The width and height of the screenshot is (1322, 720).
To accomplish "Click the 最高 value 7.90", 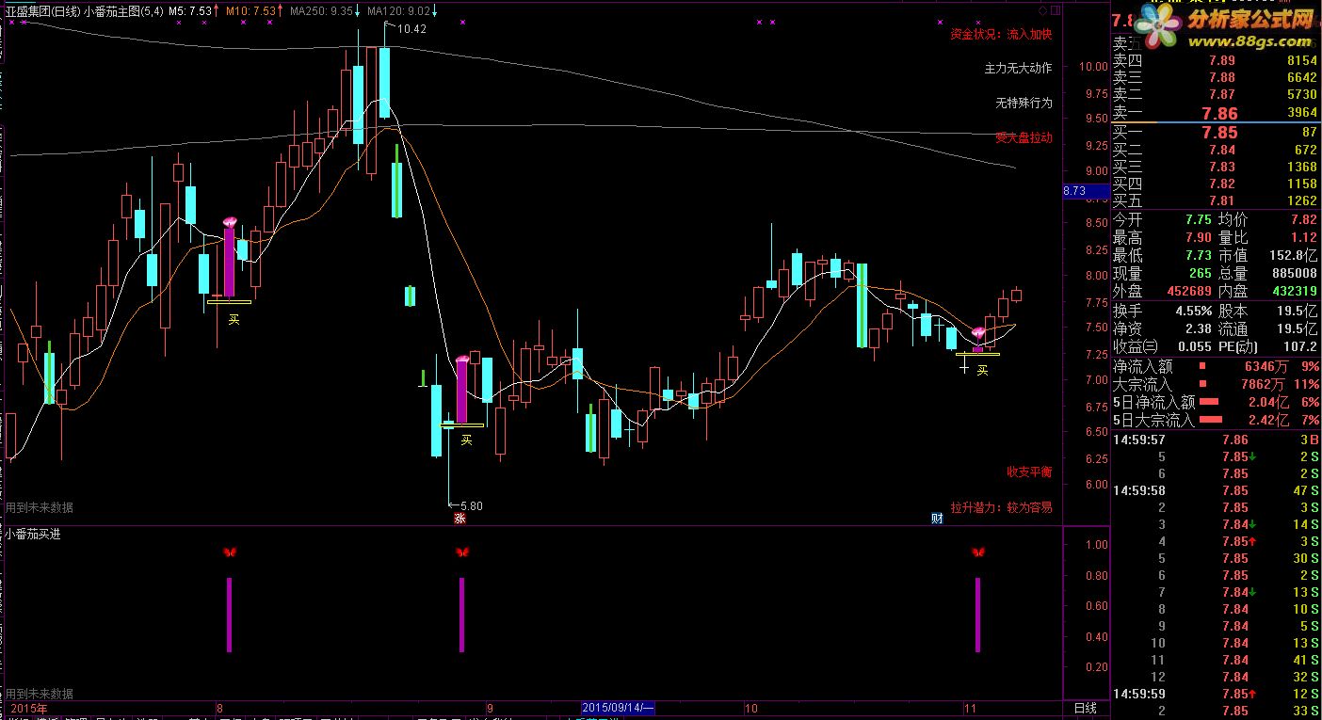I will [x=1197, y=237].
